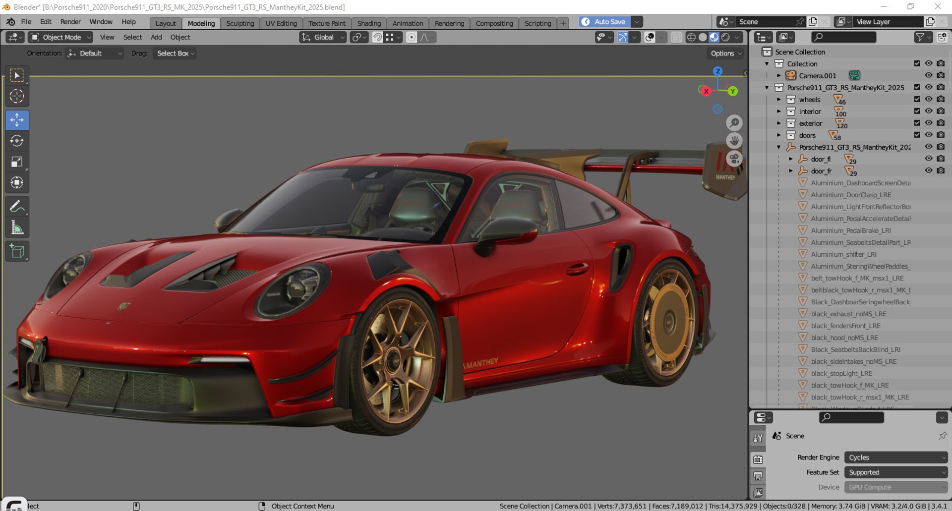The width and height of the screenshot is (952, 511).
Task: Click the viewport pan hand icon
Action: pyautogui.click(x=734, y=140)
